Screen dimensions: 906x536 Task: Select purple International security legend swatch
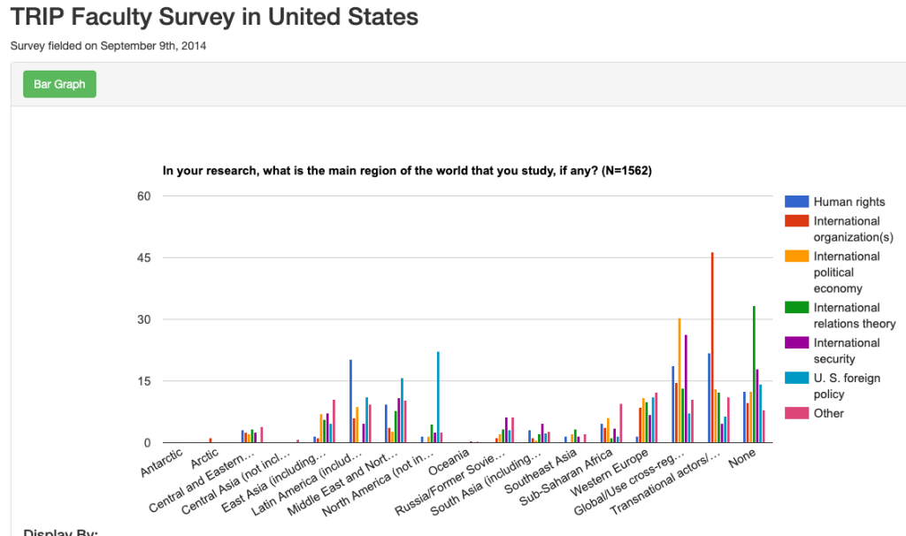795,343
